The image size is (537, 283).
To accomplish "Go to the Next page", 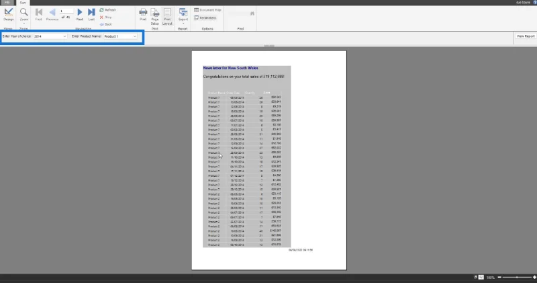I will [79, 14].
